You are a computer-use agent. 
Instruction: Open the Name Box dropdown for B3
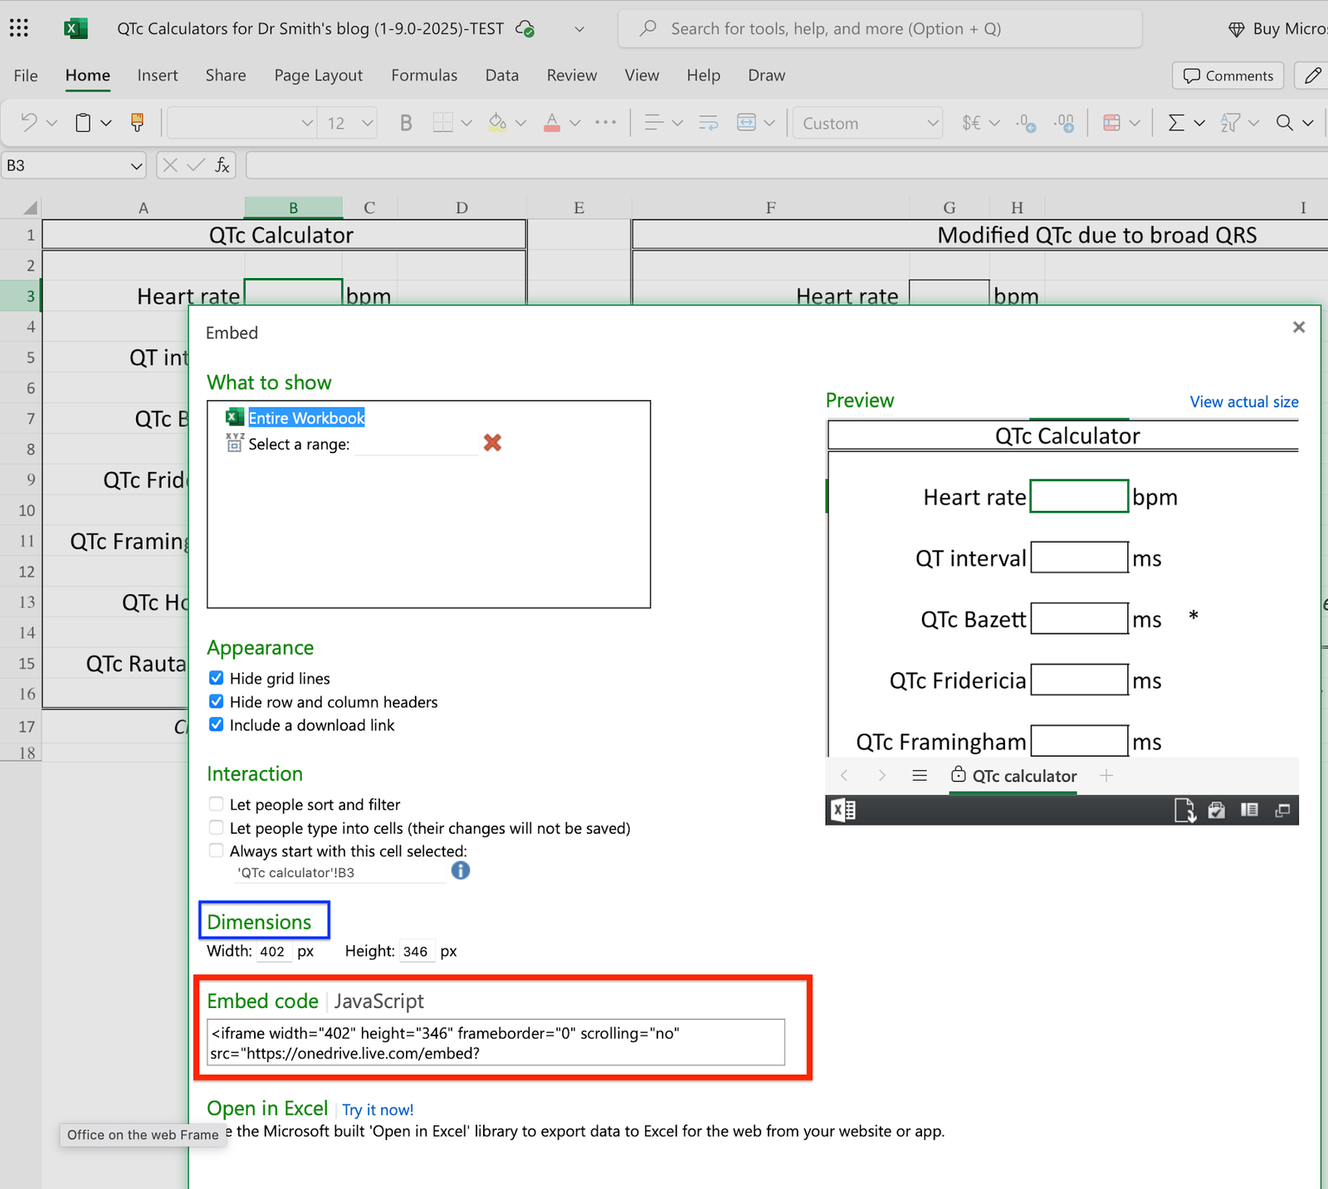[x=136, y=166]
